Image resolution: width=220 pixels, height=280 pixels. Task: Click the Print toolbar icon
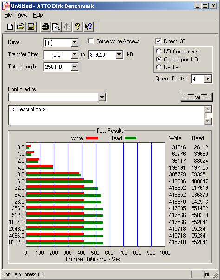click(45, 27)
